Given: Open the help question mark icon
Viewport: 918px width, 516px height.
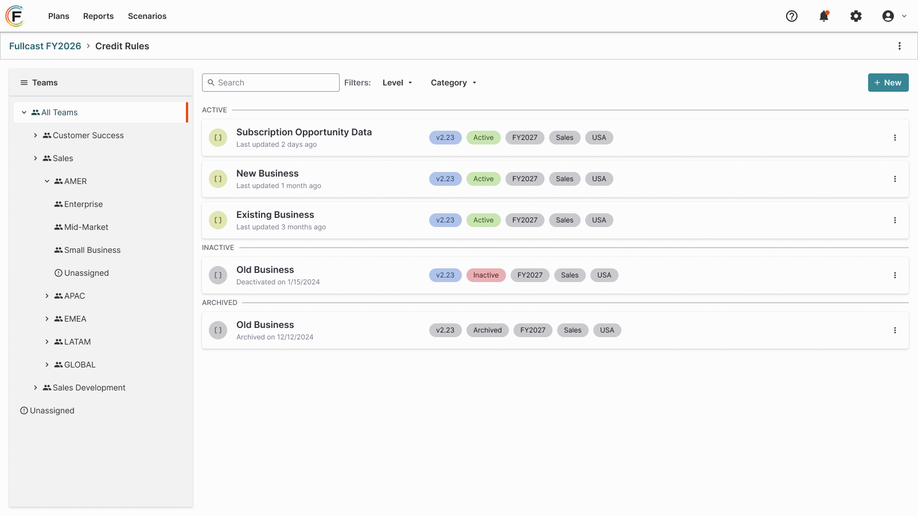Looking at the screenshot, I should click(x=792, y=16).
